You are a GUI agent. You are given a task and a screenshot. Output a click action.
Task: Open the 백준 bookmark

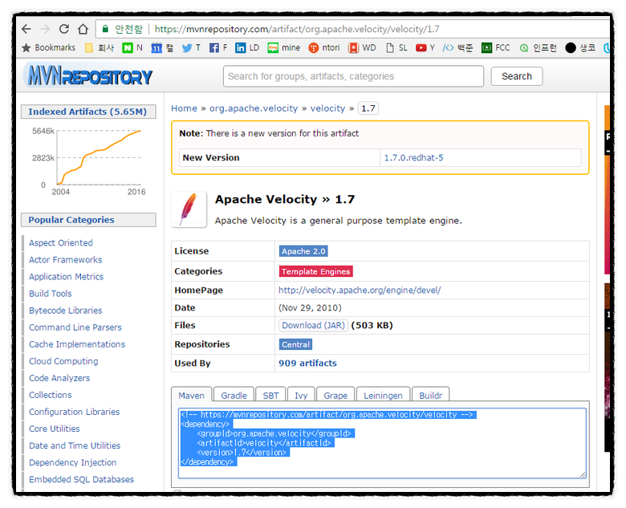click(x=458, y=48)
